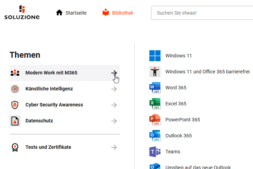
Task: Click the Cyber Security Awareness shield icon
Action: (15, 105)
